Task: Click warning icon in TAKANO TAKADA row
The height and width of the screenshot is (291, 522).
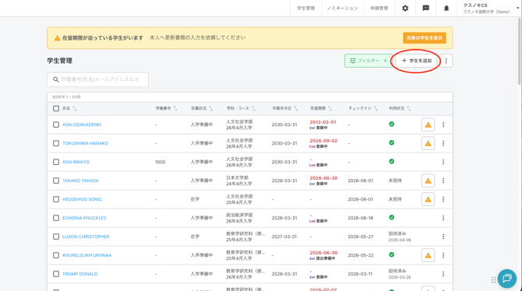Action: click(428, 181)
